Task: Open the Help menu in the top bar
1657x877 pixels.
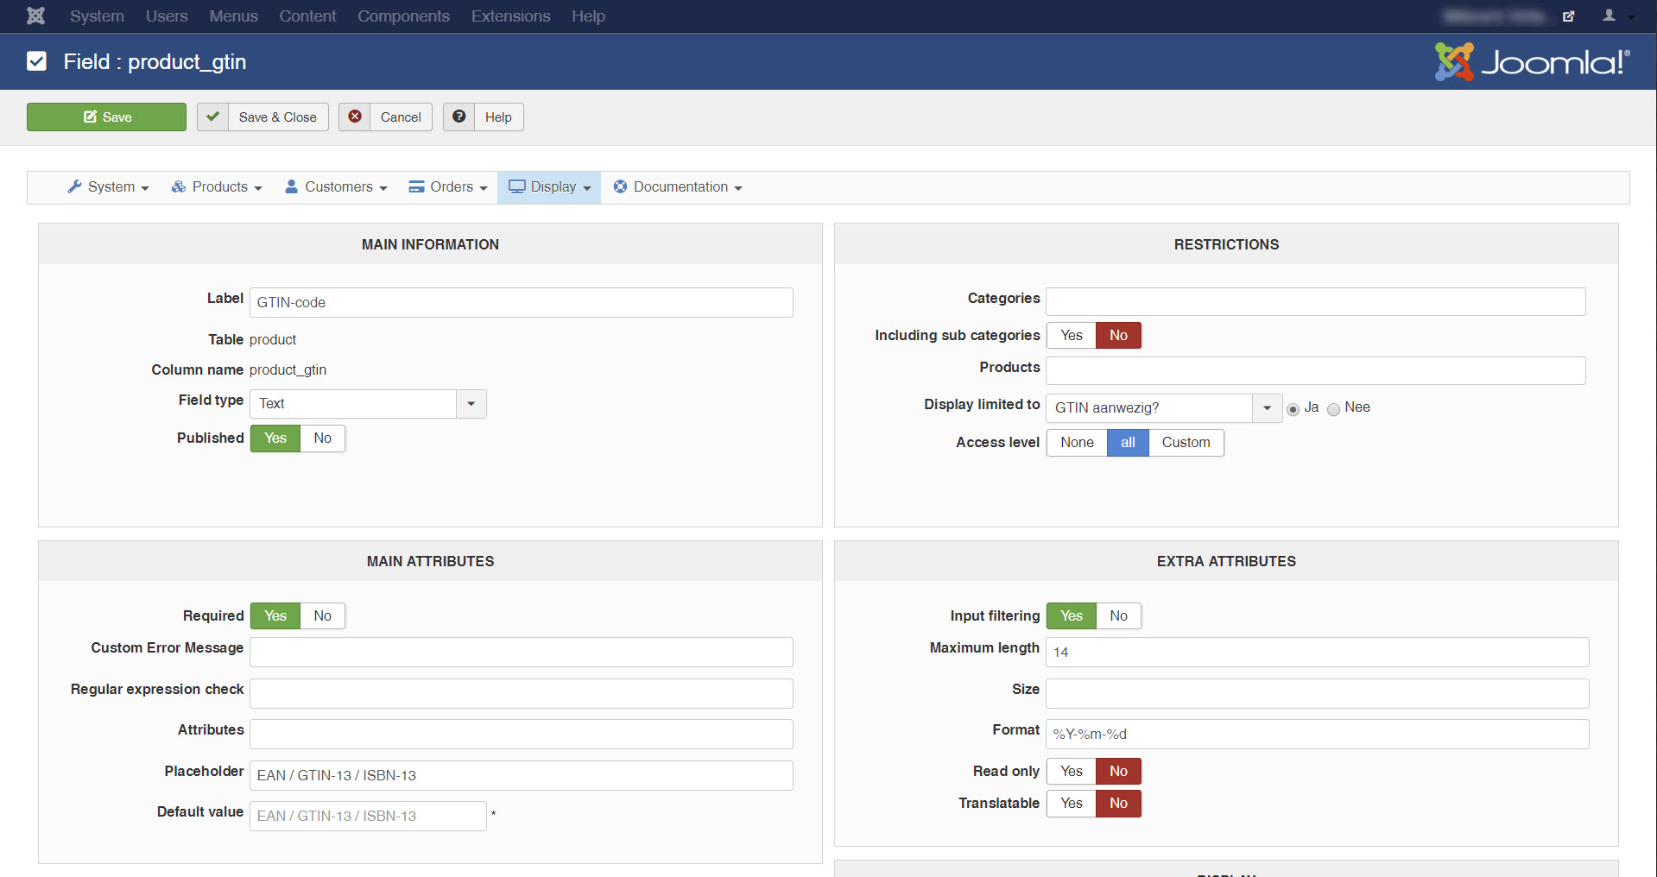Action: [x=588, y=16]
